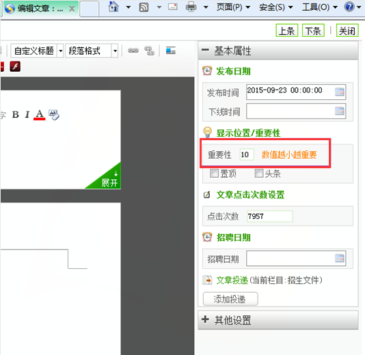
Task: Click the RSS feeds icon
Action: [x=144, y=7]
